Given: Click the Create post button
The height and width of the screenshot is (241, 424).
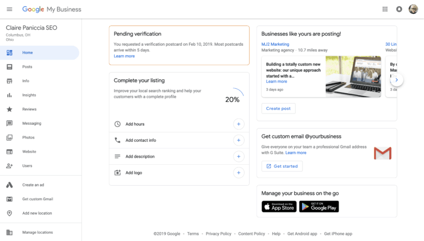Looking at the screenshot, I should [x=278, y=108].
